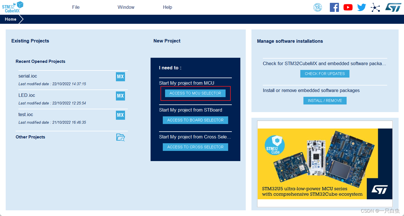Screen dimensions: 404x216
Task: Open the File menu
Action: [x=76, y=7]
